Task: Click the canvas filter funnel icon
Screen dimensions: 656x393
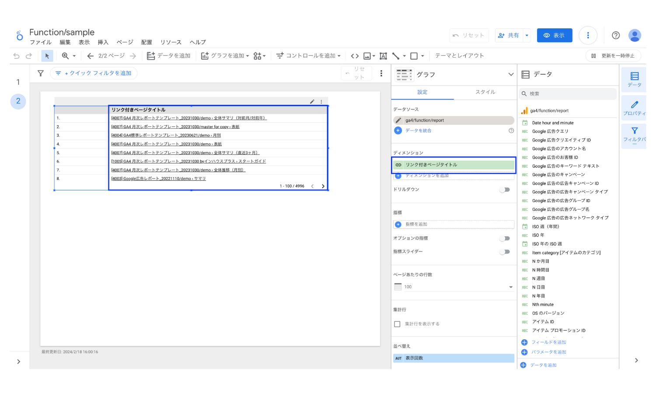Action: click(x=41, y=73)
